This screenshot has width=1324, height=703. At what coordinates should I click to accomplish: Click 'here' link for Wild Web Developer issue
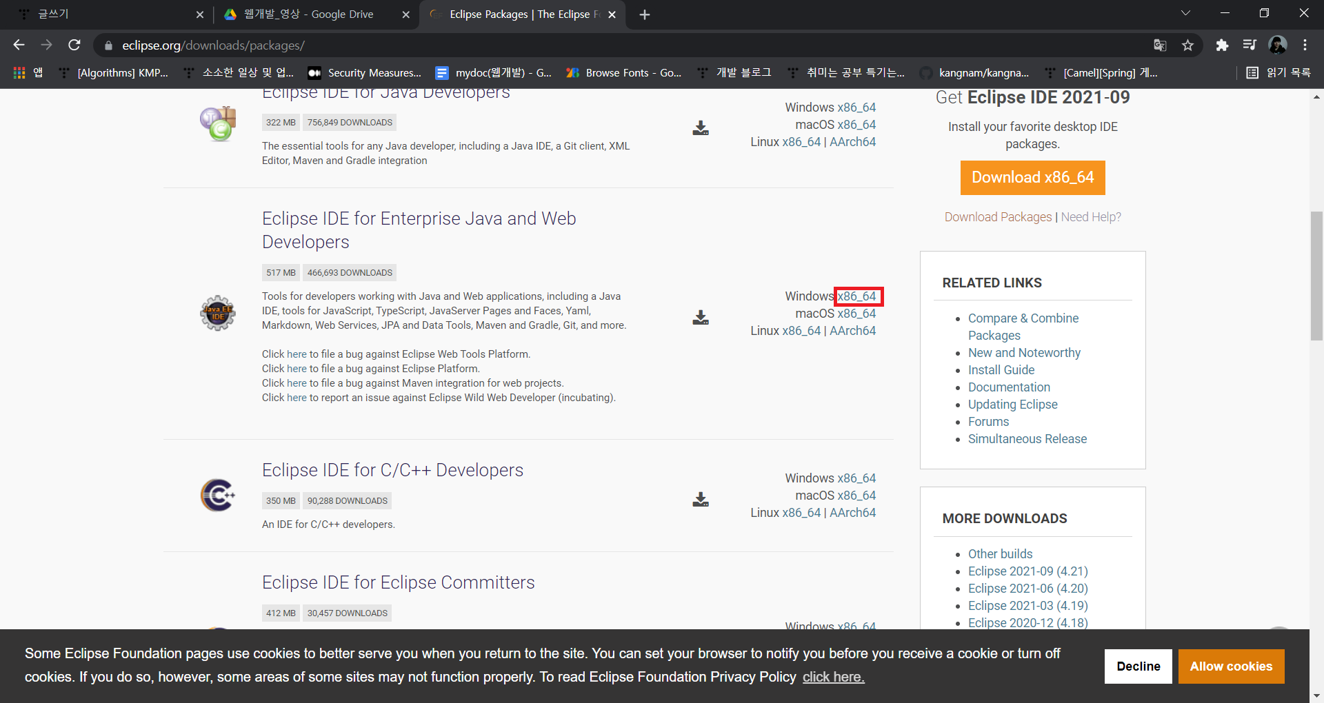[297, 398]
